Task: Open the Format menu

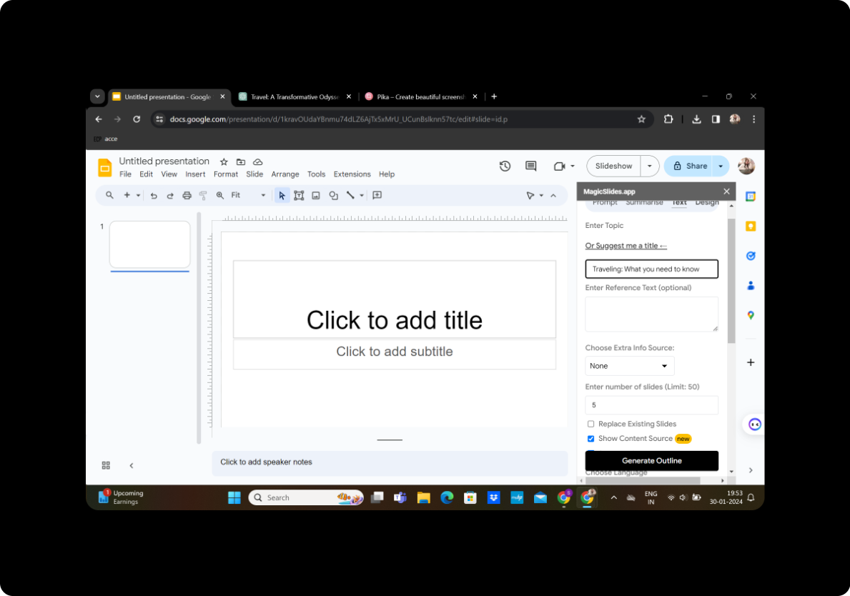Action: coord(225,174)
